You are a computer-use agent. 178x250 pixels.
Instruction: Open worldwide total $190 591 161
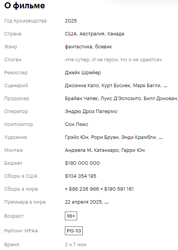pos(119,189)
